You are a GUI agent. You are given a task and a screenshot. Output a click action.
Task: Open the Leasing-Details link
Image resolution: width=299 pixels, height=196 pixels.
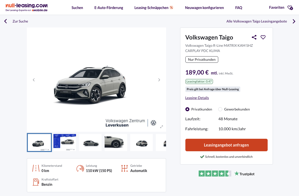tap(197, 98)
